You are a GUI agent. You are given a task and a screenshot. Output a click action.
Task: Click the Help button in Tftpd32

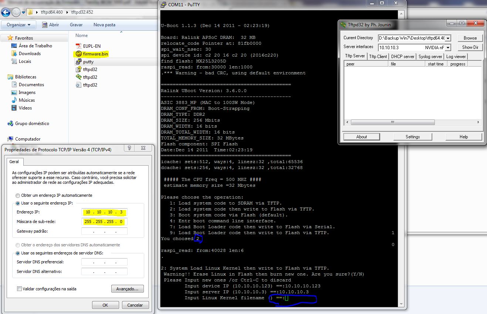pos(464,137)
